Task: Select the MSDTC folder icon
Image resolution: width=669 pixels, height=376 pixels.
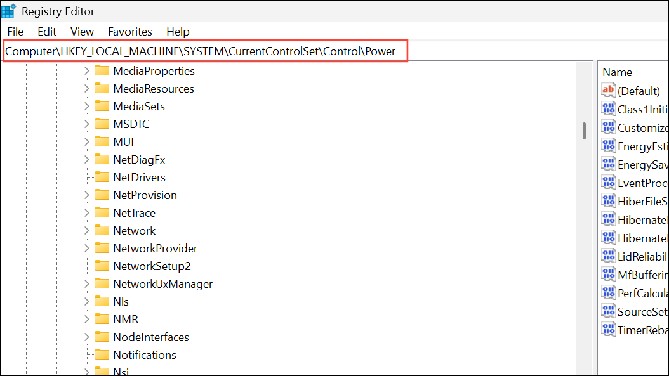Action: 102,124
